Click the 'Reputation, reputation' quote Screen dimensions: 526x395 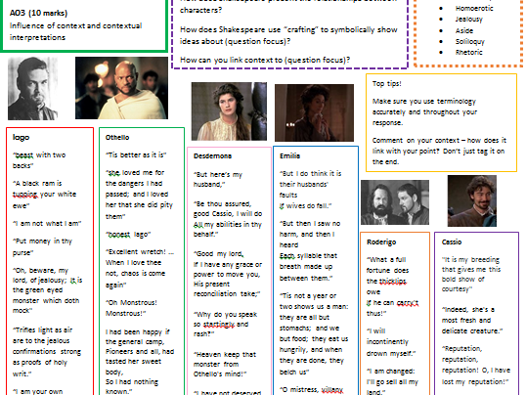click(x=476, y=365)
